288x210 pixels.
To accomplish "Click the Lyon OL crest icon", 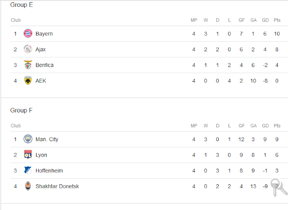I will pos(28,155).
